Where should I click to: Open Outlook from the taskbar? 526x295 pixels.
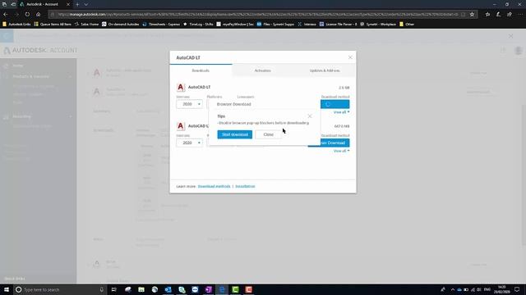tap(168, 289)
